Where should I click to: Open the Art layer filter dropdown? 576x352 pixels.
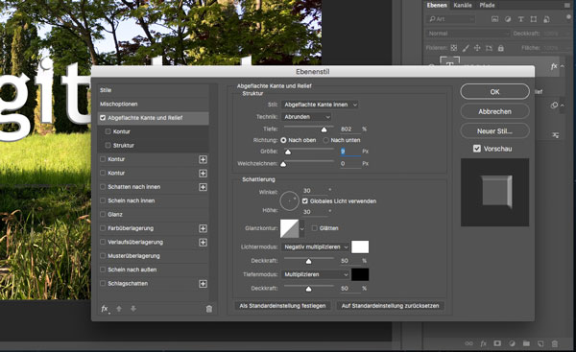pos(451,19)
